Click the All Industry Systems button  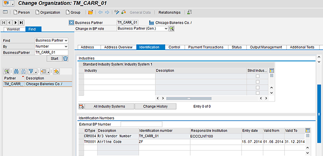(109, 106)
